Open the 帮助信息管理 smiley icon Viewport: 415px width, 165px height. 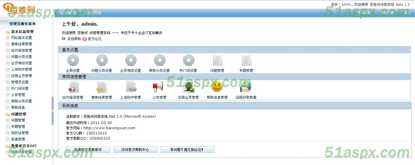pos(217,87)
